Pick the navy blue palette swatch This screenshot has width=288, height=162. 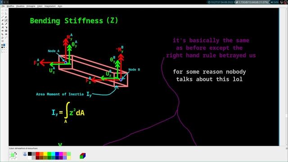57,157
